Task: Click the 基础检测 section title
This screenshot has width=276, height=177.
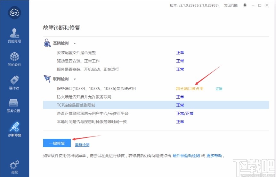Action: 61,43
